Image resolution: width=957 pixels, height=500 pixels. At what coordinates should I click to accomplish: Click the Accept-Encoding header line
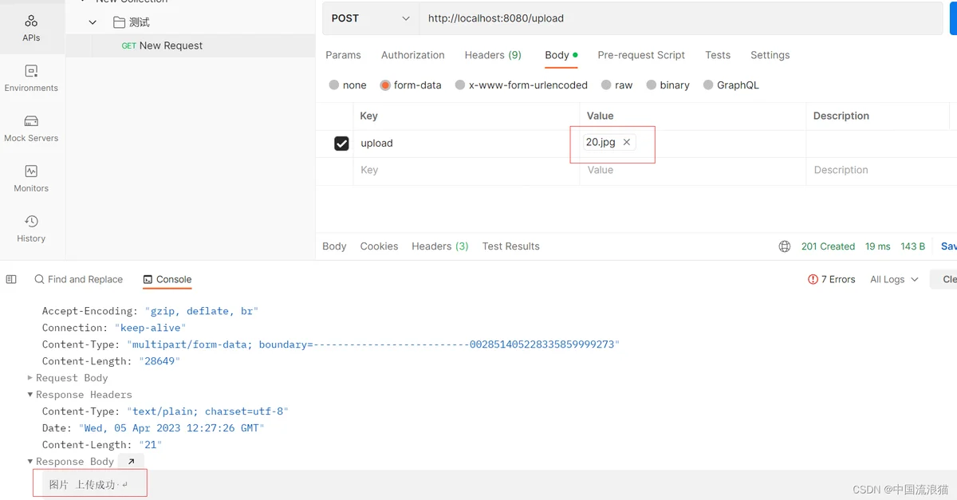pyautogui.click(x=151, y=311)
